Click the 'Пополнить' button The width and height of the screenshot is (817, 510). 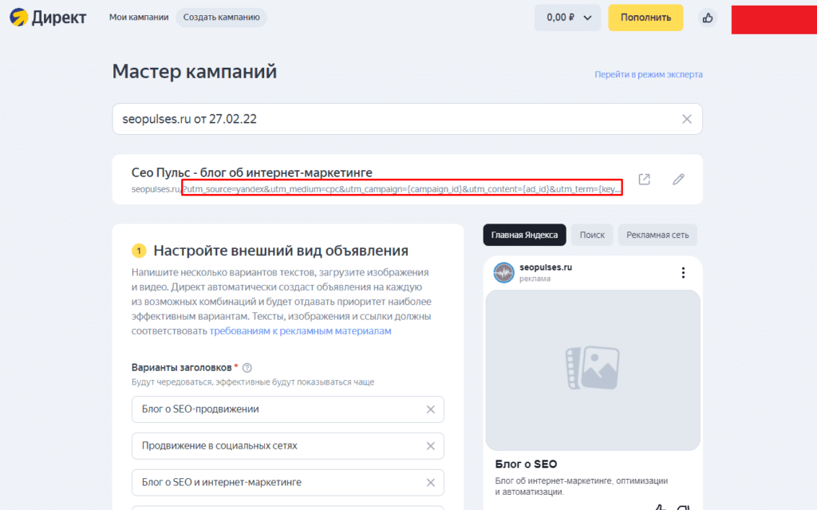(645, 18)
